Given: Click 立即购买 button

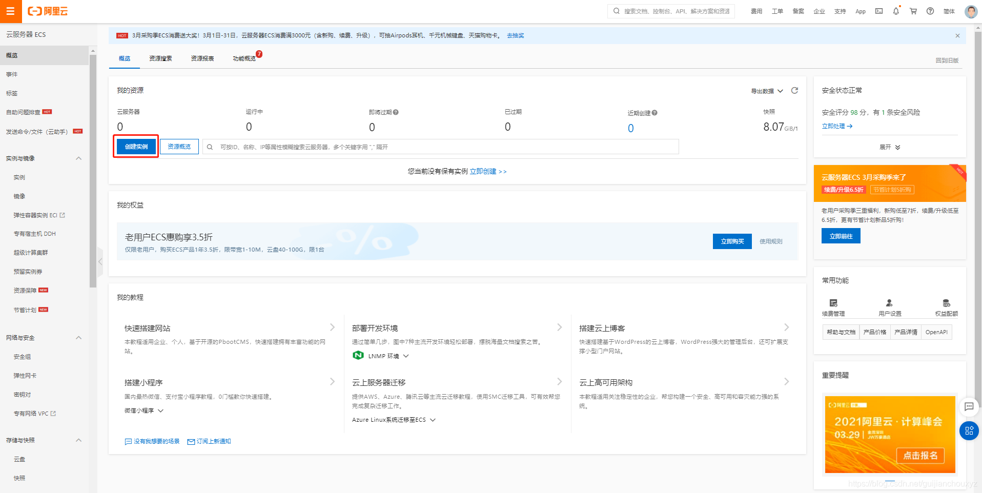Looking at the screenshot, I should (x=732, y=241).
